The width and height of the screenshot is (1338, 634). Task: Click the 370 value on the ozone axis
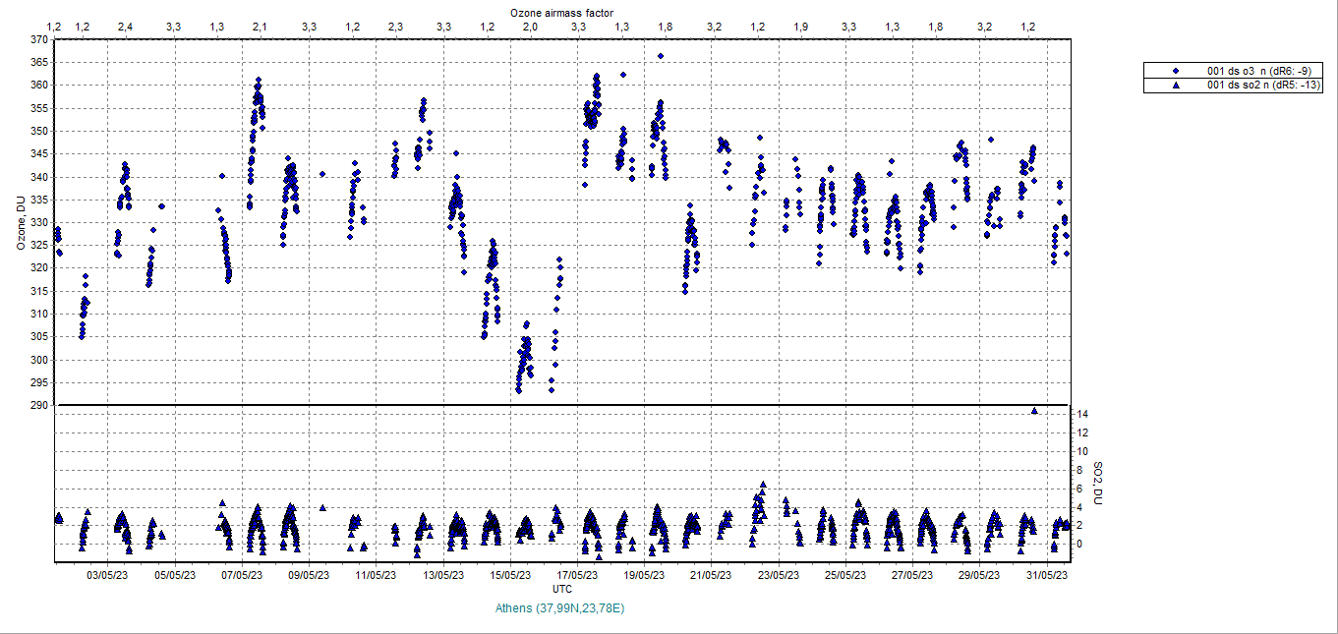click(39, 40)
